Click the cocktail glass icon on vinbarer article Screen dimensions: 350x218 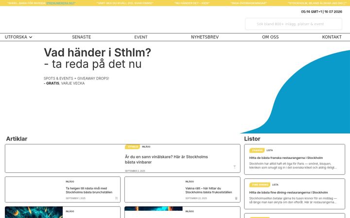[235, 167]
